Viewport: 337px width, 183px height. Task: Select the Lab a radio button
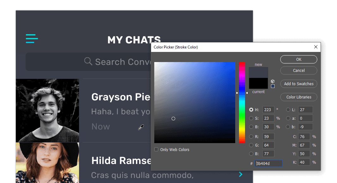[x=288, y=118]
